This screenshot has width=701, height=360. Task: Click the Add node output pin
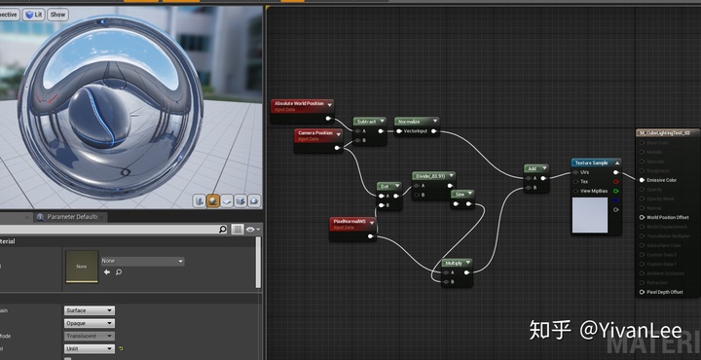pyautogui.click(x=543, y=178)
